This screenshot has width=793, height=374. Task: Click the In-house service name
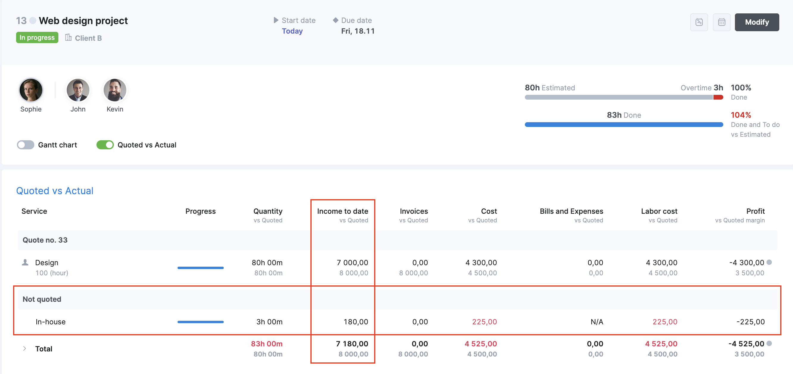click(x=50, y=322)
